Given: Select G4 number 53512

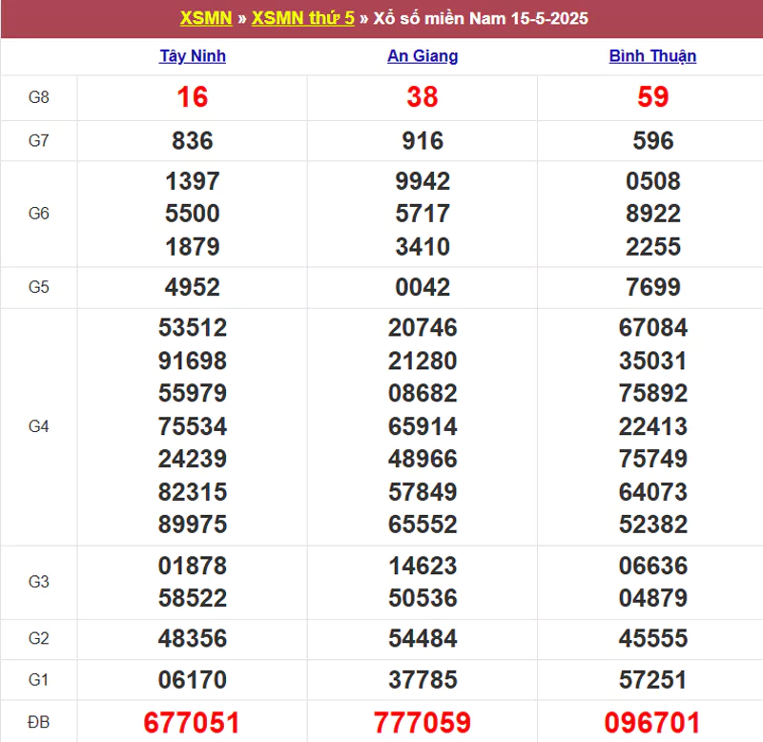Looking at the screenshot, I should 193,327.
